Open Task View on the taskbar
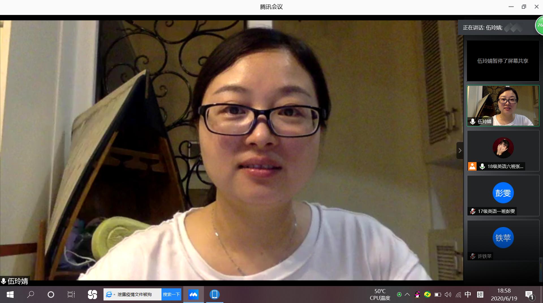 tap(71, 295)
